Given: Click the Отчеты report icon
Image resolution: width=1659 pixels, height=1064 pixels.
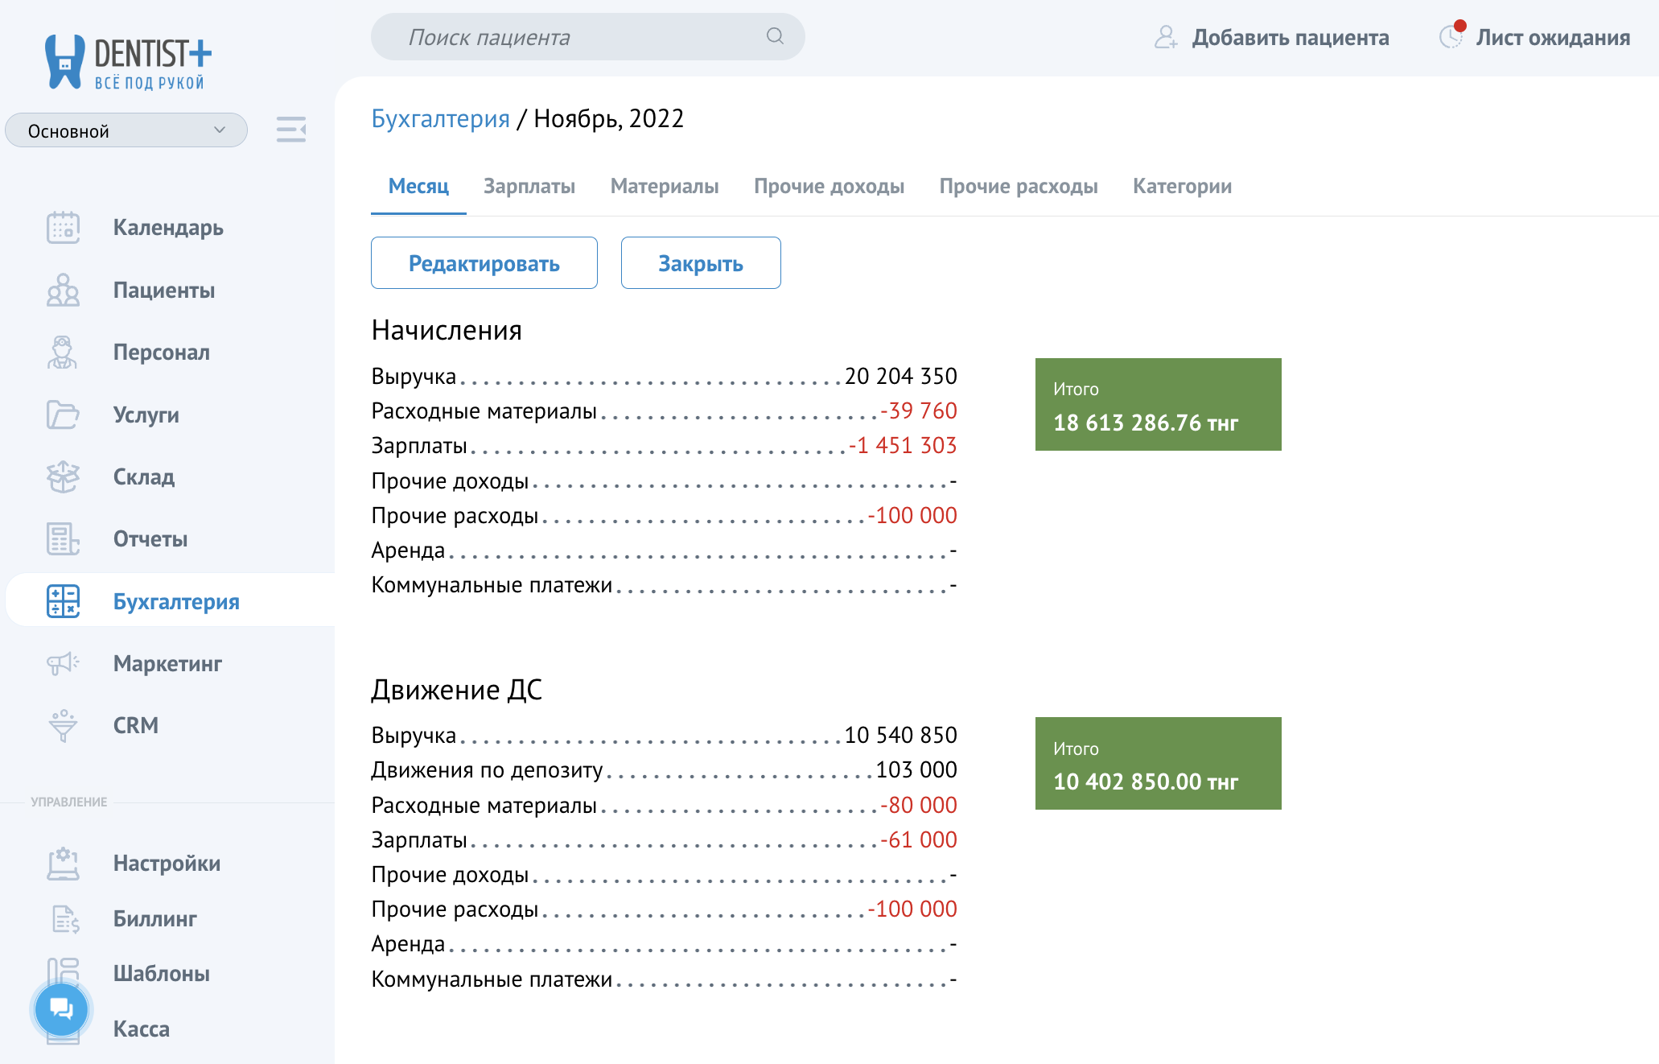Looking at the screenshot, I should point(63,539).
